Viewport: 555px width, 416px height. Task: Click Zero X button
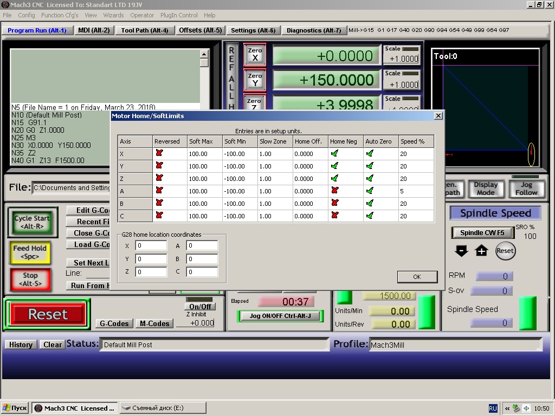click(255, 55)
